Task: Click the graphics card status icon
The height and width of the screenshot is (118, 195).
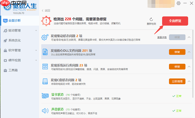Action: pyautogui.click(x=45, y=96)
